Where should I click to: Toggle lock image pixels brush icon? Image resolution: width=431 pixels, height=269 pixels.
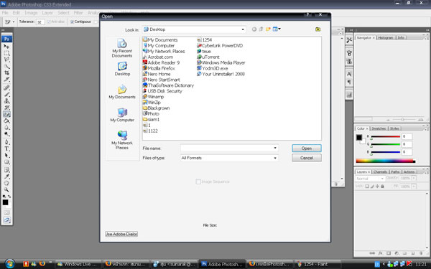coord(372,186)
